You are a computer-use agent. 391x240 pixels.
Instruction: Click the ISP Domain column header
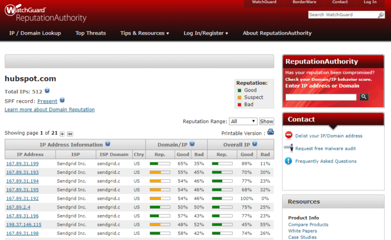pos(114,155)
